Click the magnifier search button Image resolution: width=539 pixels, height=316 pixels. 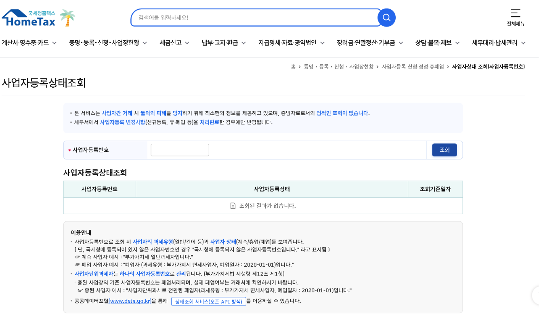pos(386,18)
